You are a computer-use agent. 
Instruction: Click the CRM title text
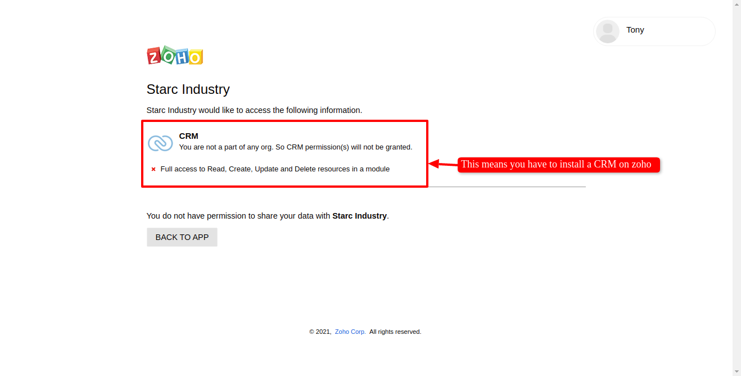tap(189, 136)
